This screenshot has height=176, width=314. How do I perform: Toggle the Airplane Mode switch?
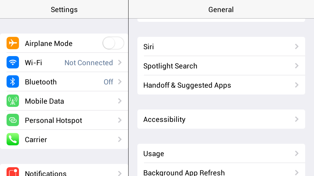[x=113, y=43]
